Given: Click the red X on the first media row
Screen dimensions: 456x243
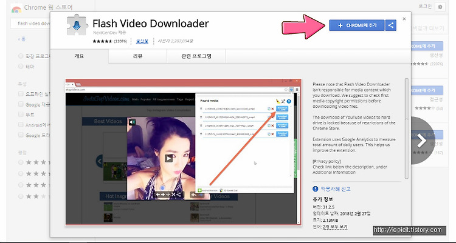Looking at the screenshot, I should [x=273, y=109].
